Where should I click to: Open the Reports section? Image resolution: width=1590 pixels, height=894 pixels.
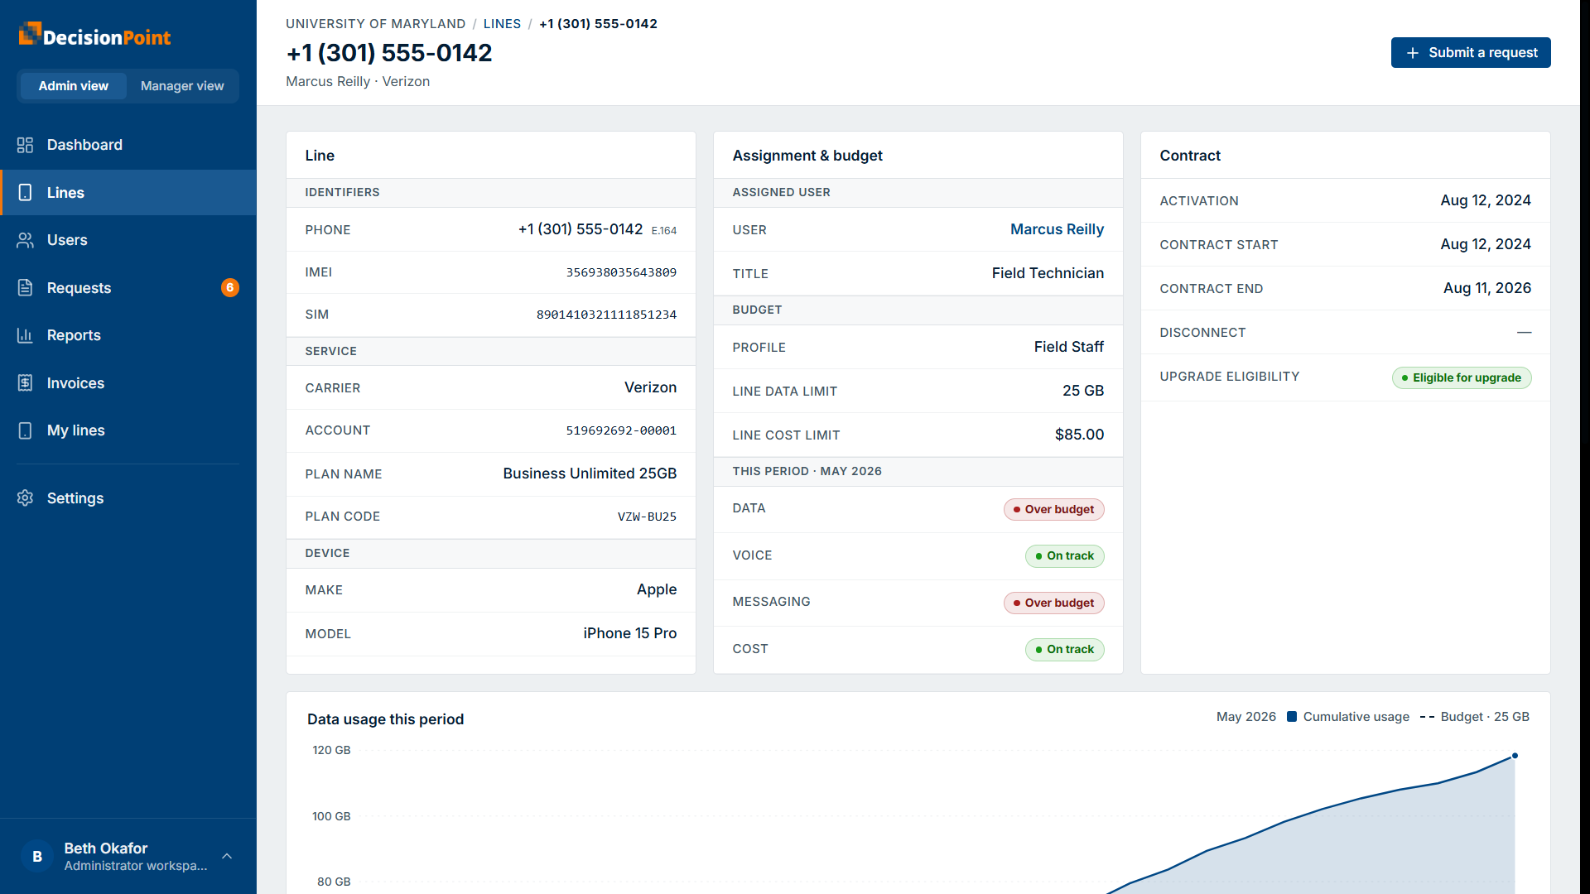click(x=128, y=335)
